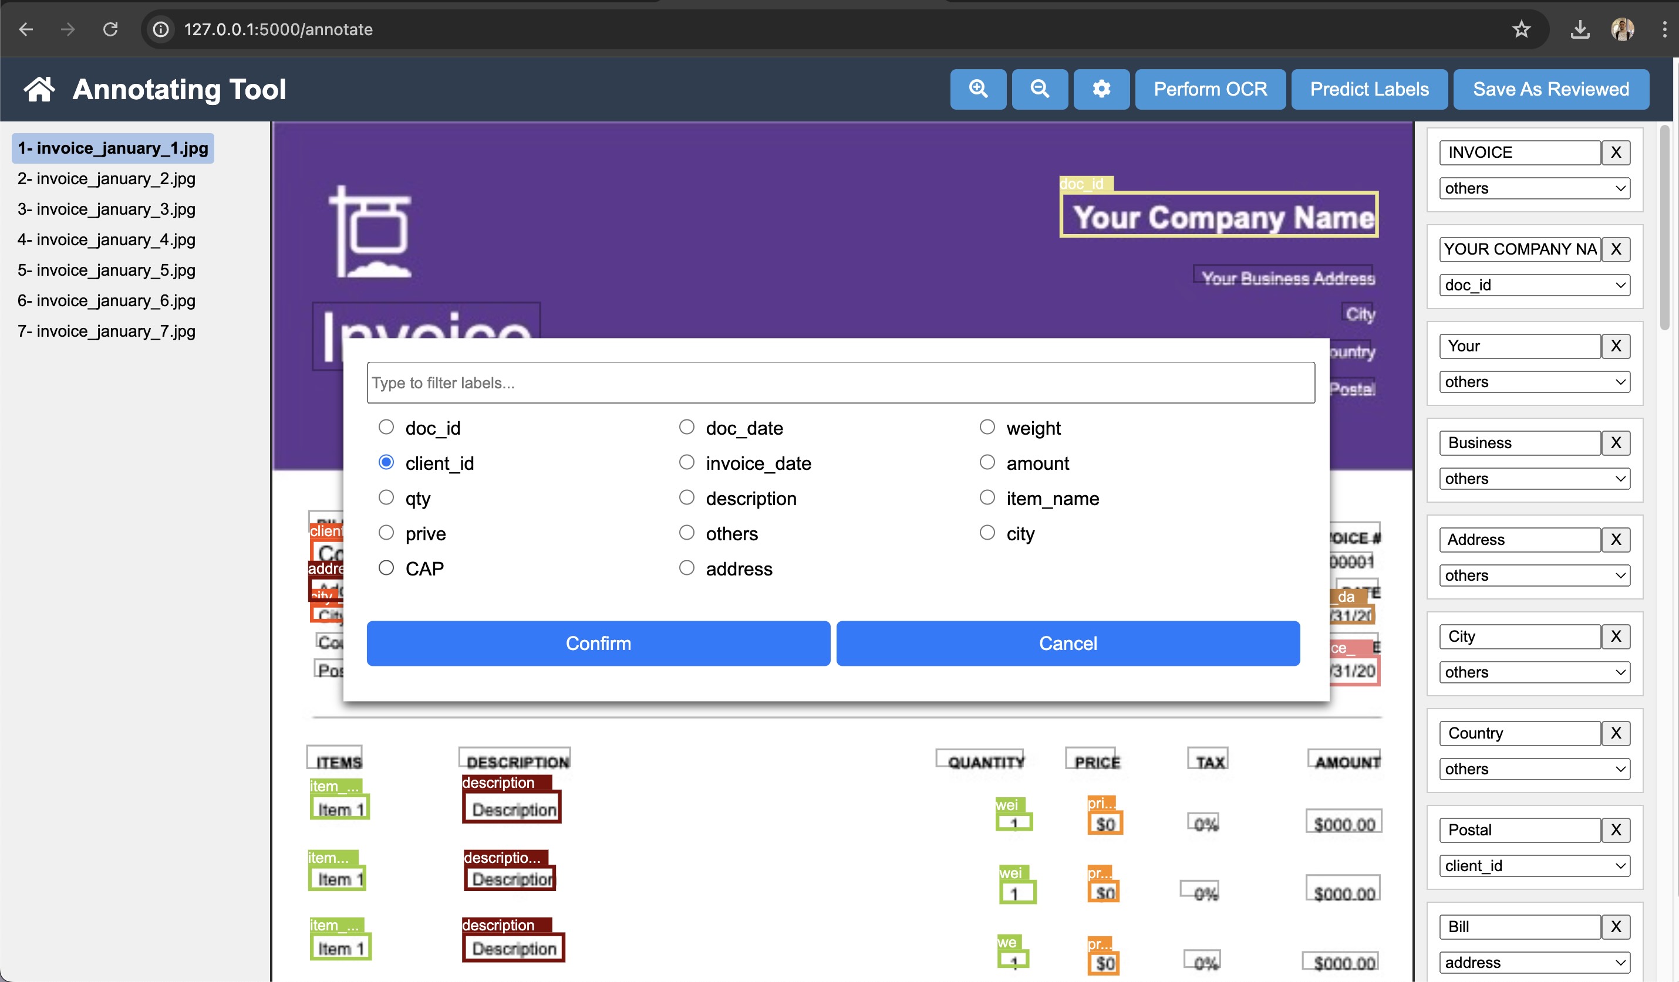Click the home icon in toolbar
This screenshot has width=1679, height=982.
coord(38,87)
